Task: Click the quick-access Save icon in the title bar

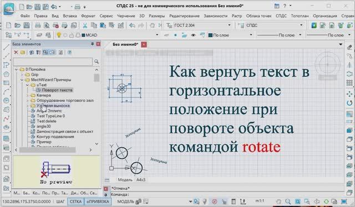Action: click(x=38, y=7)
